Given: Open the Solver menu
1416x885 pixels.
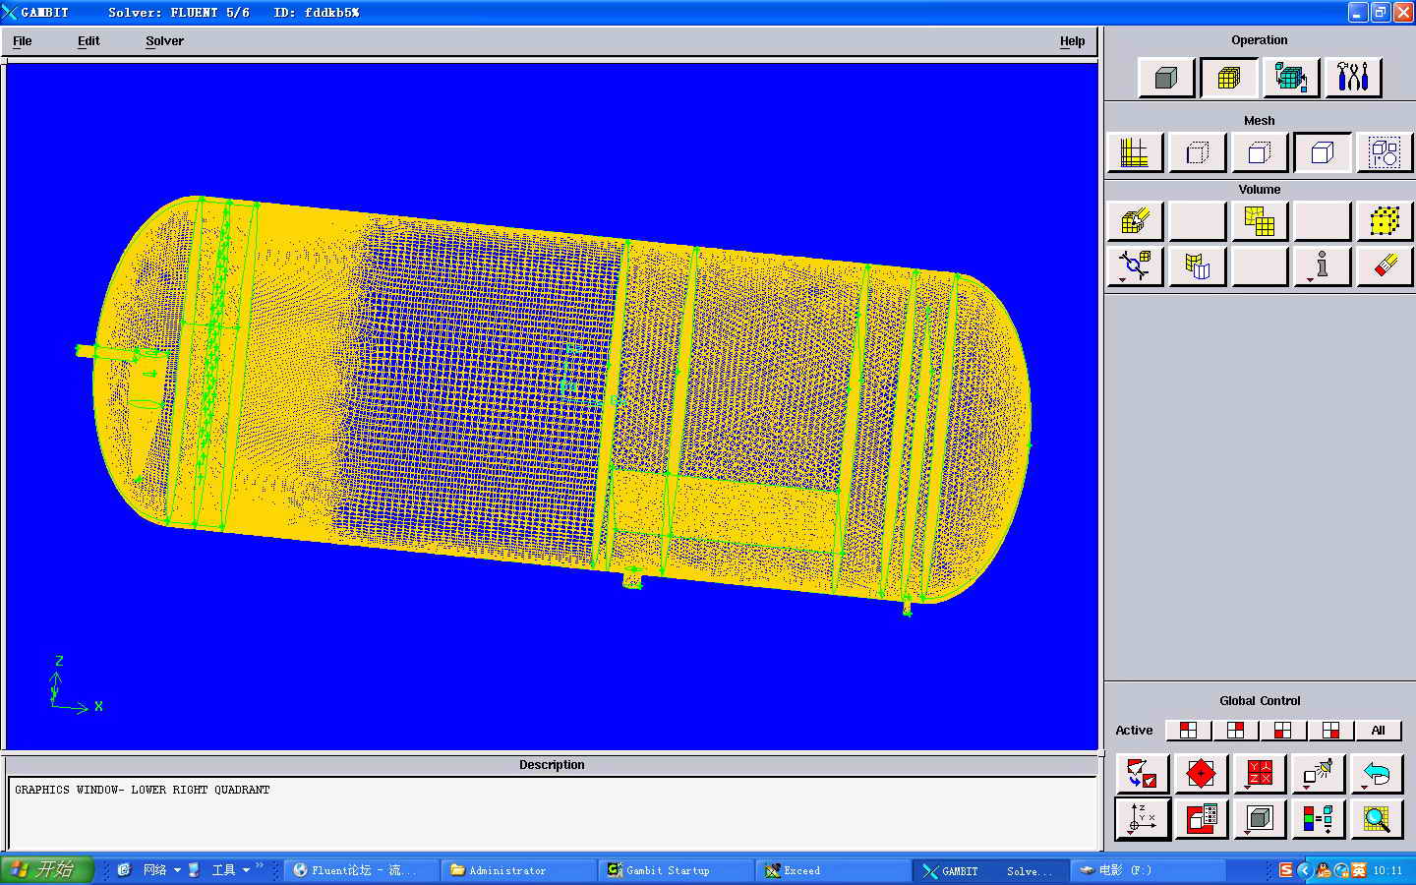Looking at the screenshot, I should click(x=164, y=41).
